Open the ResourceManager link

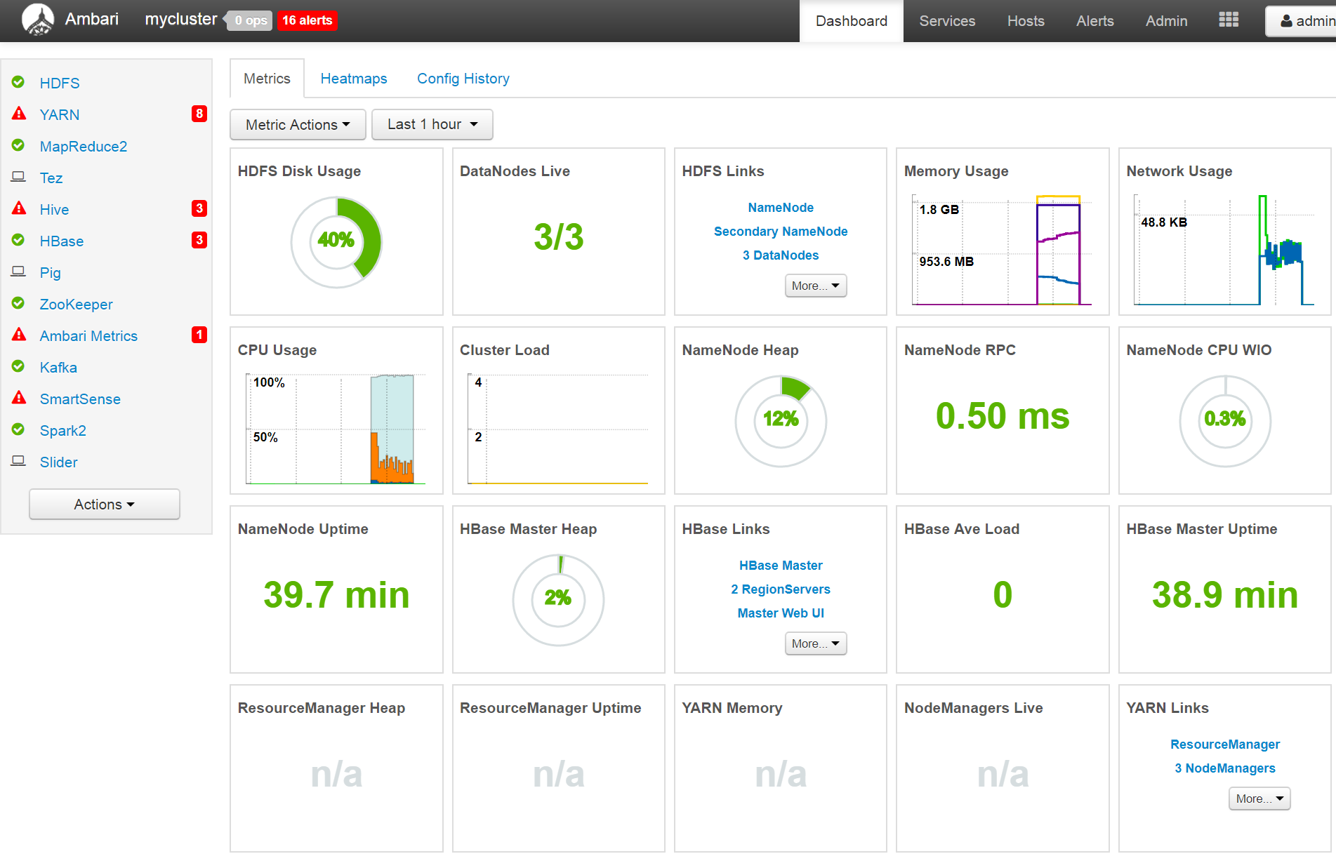[1225, 745]
